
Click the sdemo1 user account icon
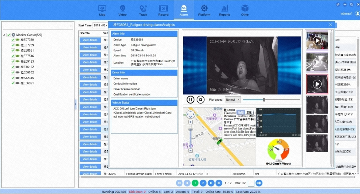(357, 14)
